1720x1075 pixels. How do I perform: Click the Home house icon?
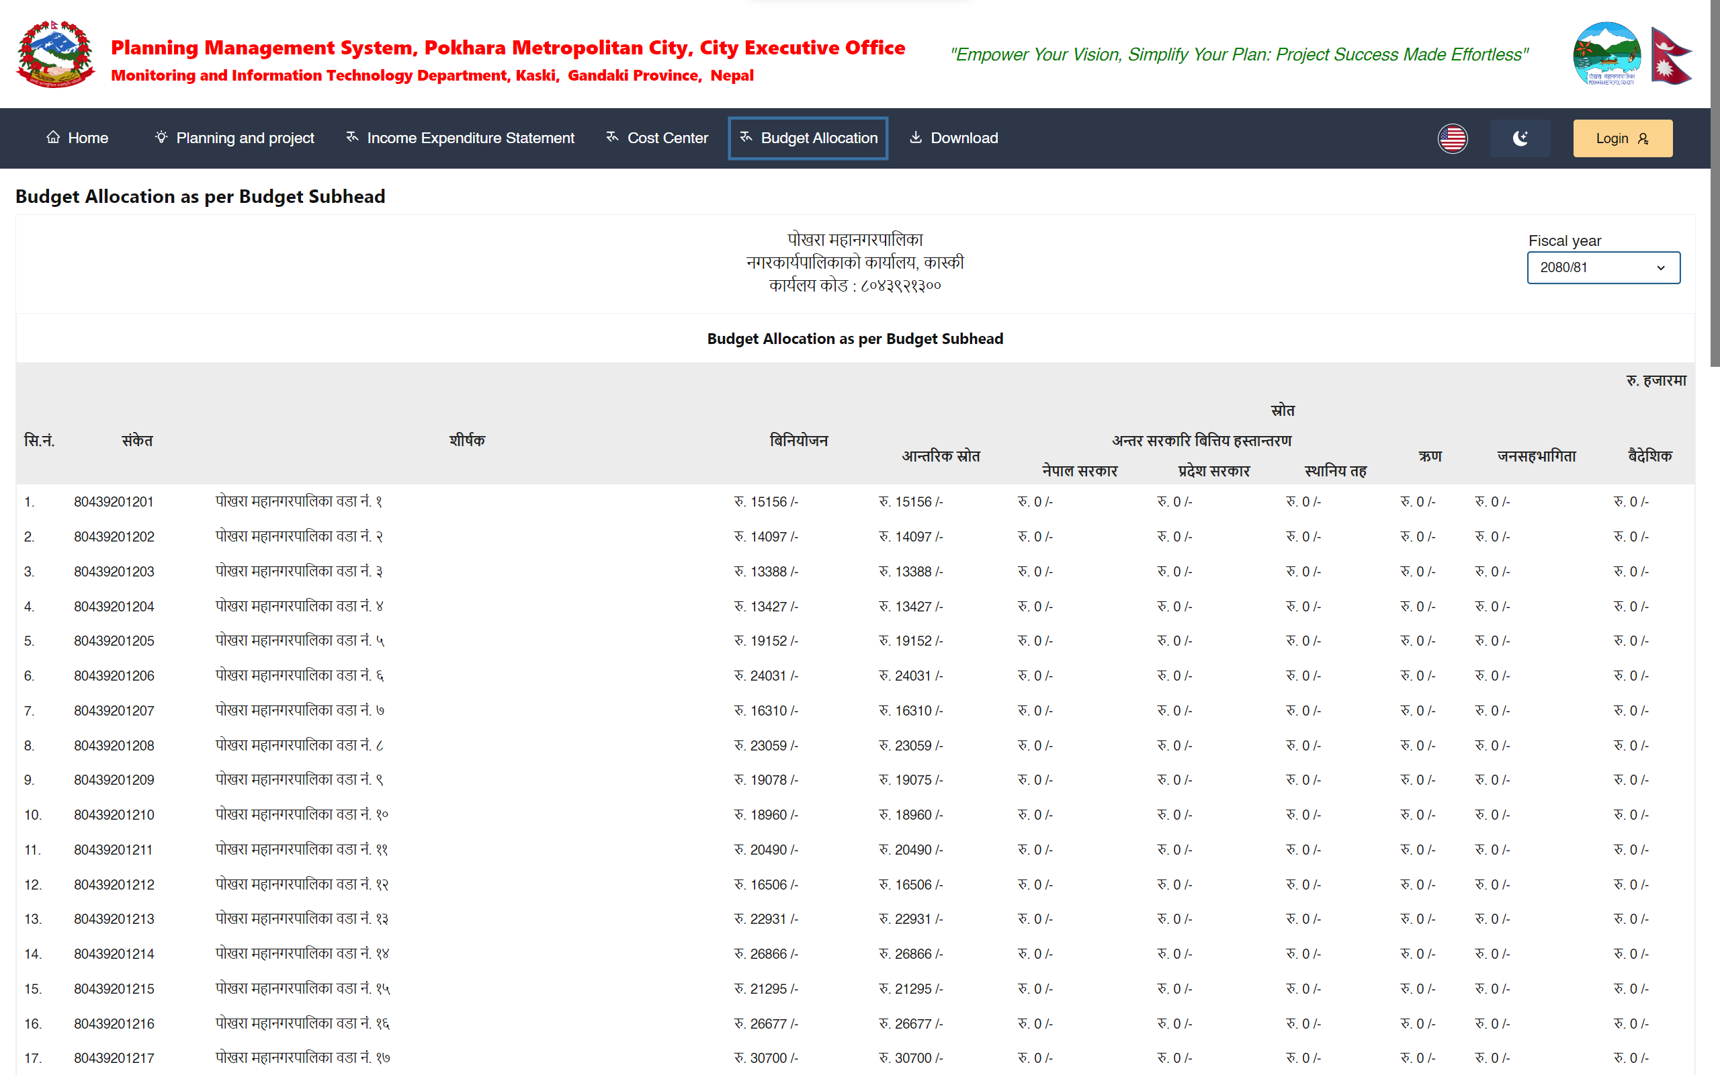point(52,137)
